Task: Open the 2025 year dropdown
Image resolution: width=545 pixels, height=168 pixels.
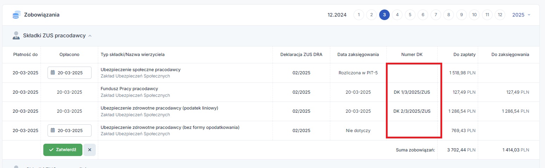Action: click(521, 15)
